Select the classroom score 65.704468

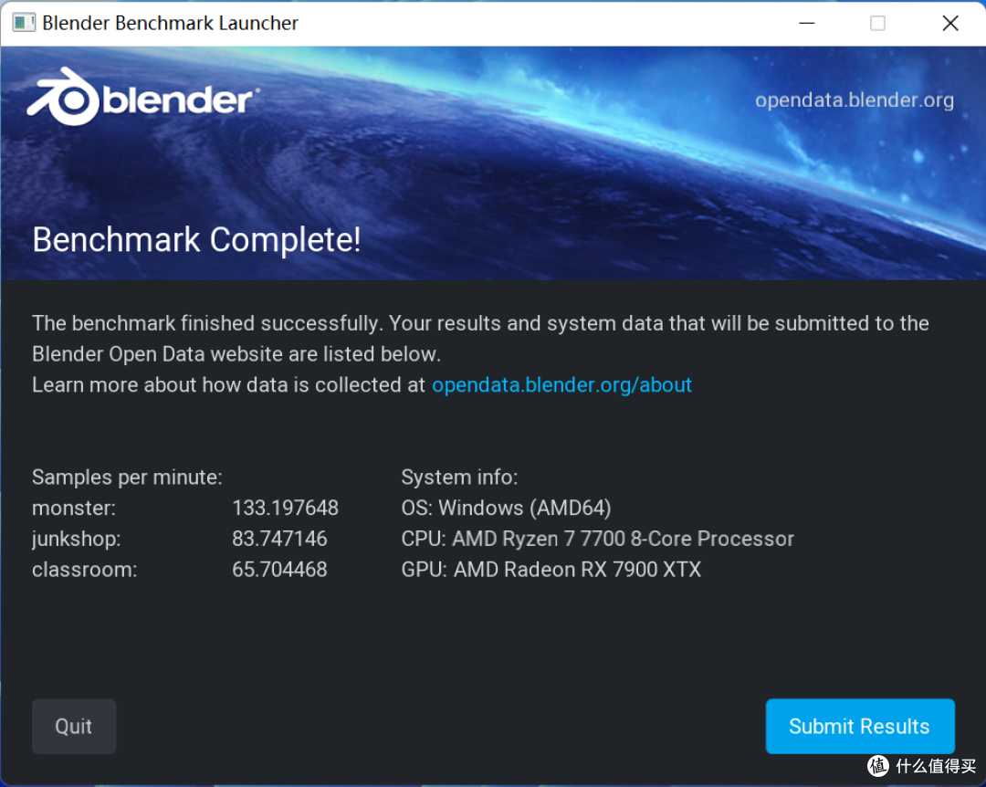pos(279,570)
